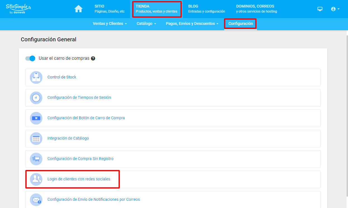The width and height of the screenshot is (348, 208).
Task: Open DOMINIOS, CORREOS section
Action: (256, 9)
